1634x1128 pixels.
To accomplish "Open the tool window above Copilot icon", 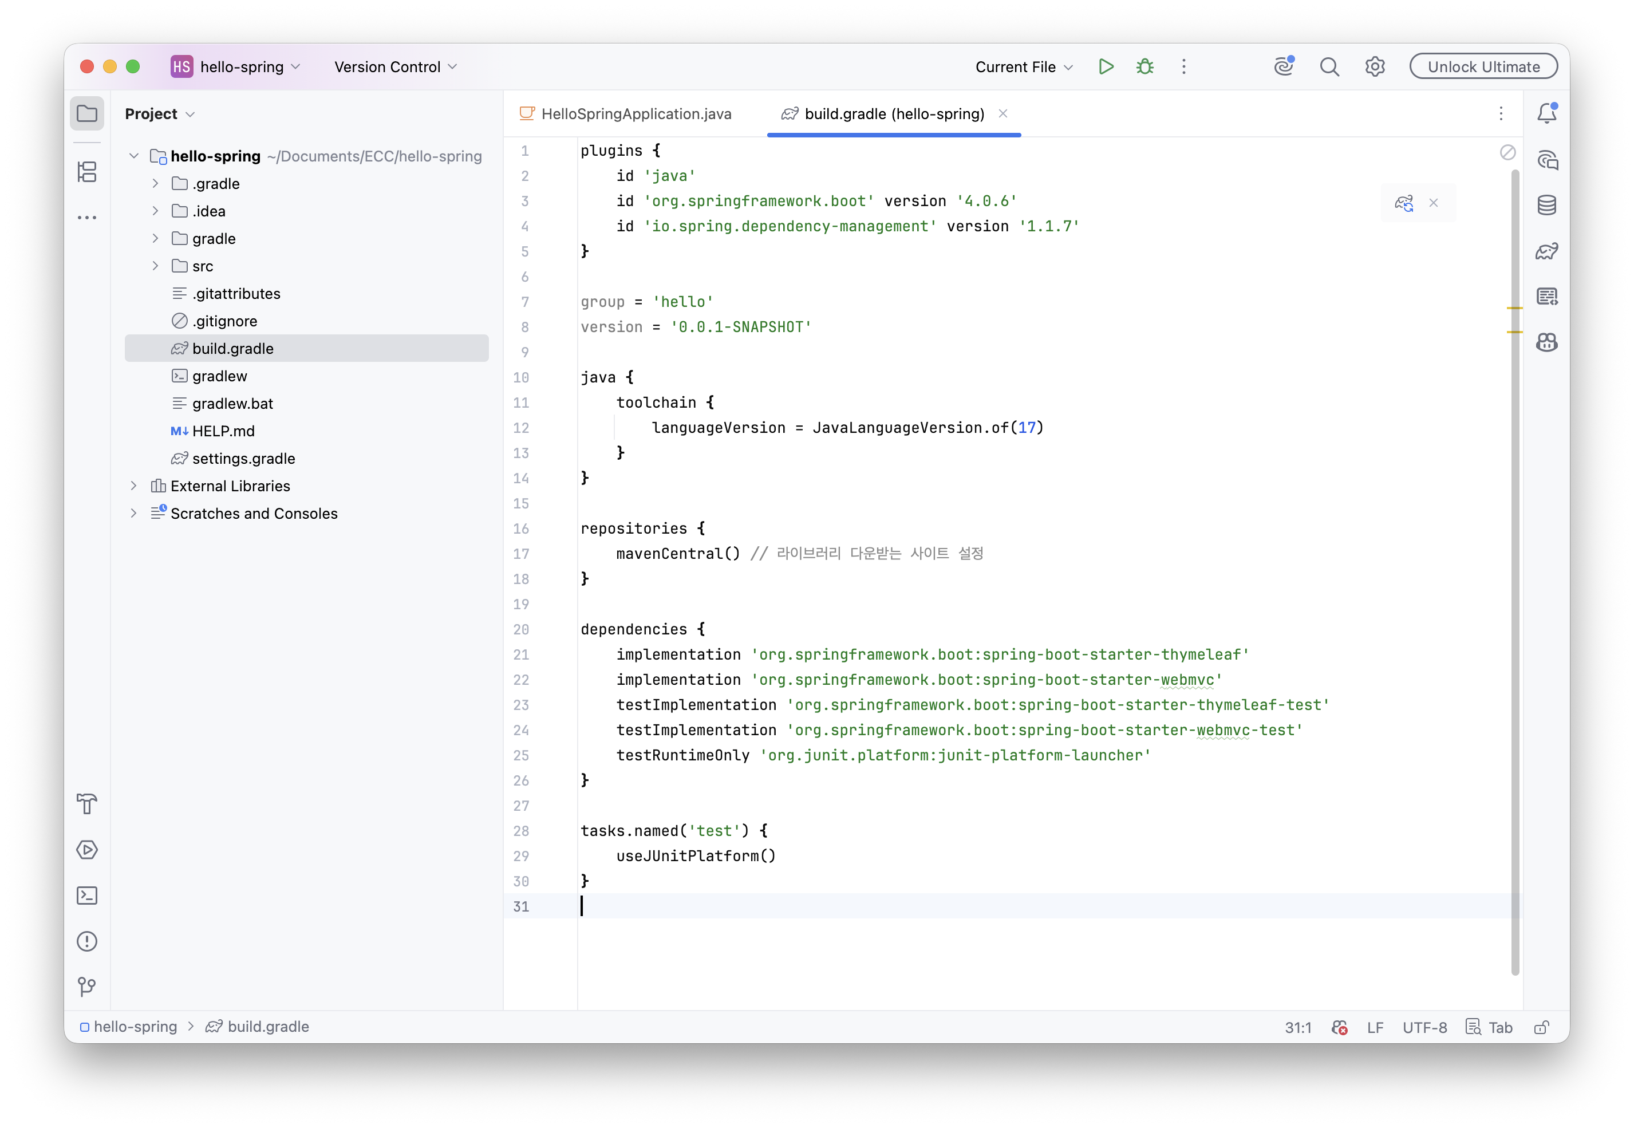I will 1547,297.
